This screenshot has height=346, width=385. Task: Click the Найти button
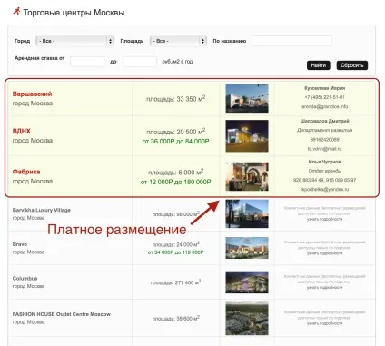click(x=319, y=65)
